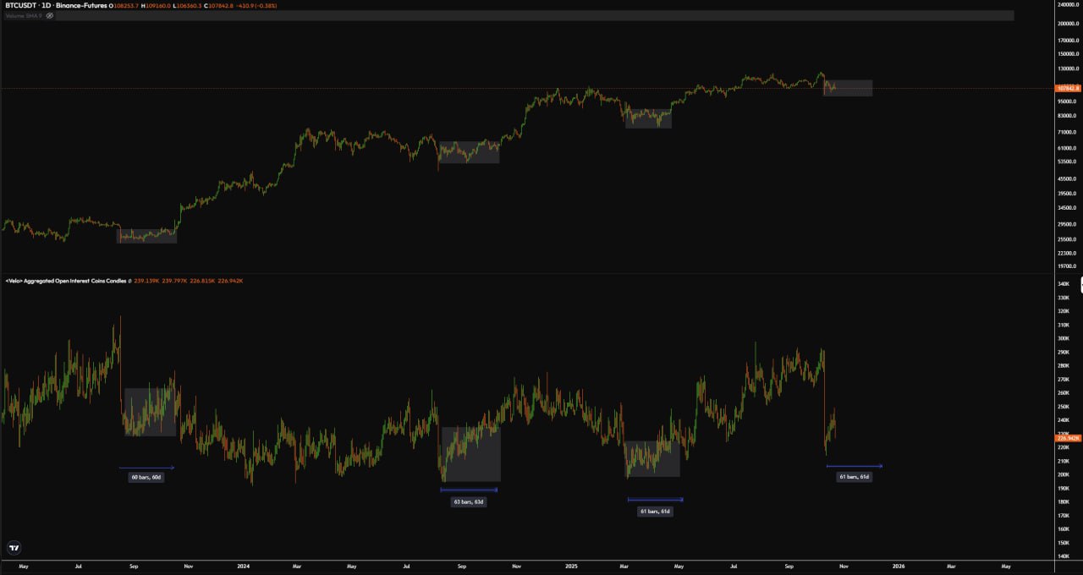Click 340K on the open interest scale
Image resolution: width=1083 pixels, height=575 pixels.
tap(1064, 284)
